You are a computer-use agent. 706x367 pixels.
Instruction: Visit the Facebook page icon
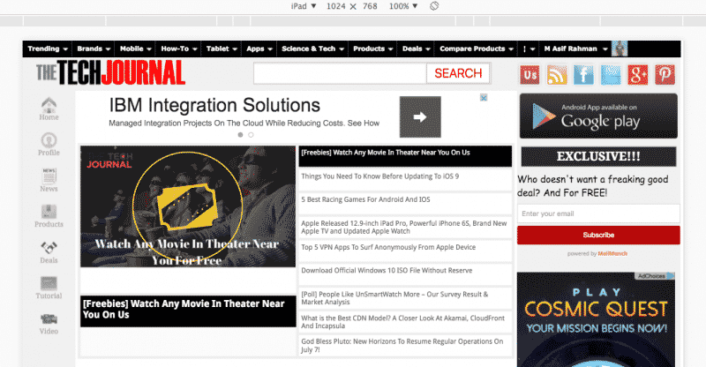point(583,74)
